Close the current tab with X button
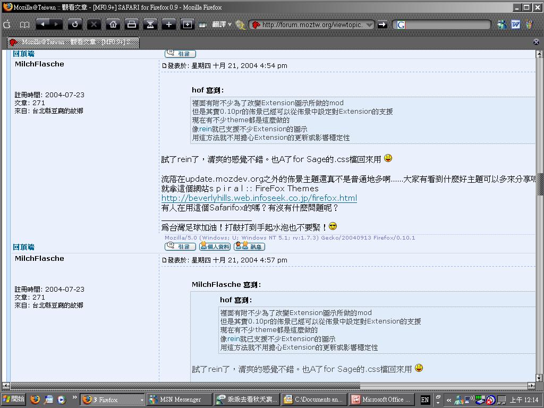544x408 pixels. (536, 42)
